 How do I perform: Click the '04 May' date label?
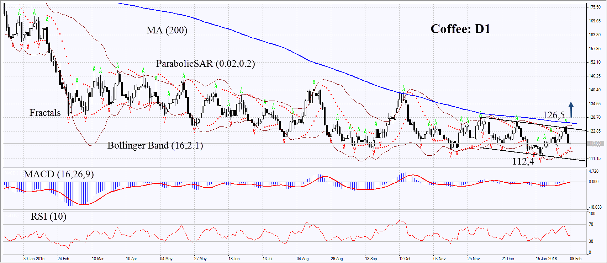(166, 259)
